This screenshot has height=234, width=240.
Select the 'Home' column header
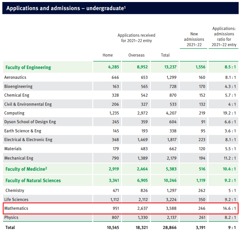pyautogui.click(x=108, y=55)
